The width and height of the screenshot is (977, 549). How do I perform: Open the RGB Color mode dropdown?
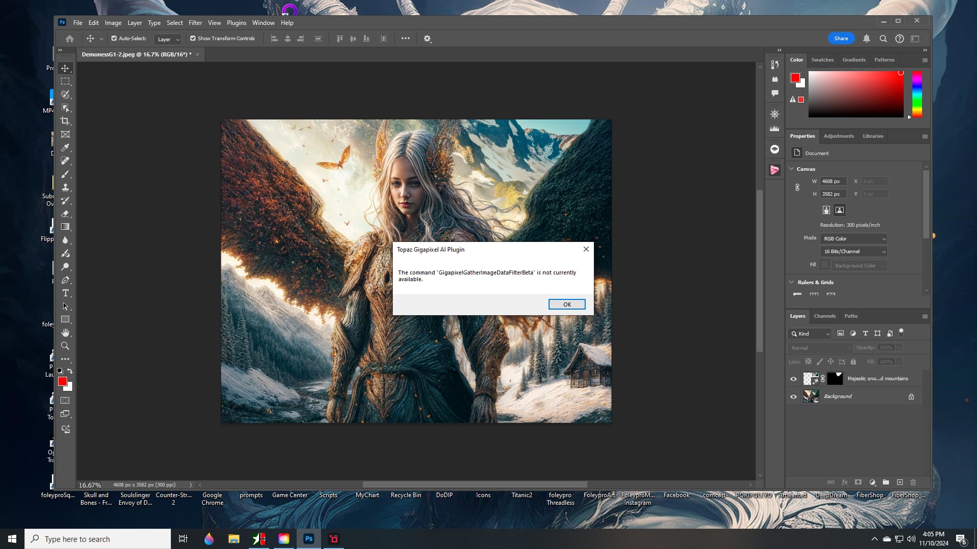[854, 238]
